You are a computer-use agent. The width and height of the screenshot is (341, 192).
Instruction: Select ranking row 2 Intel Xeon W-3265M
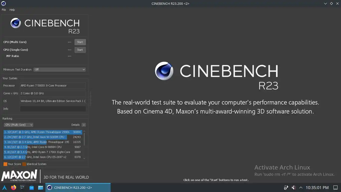point(43,137)
